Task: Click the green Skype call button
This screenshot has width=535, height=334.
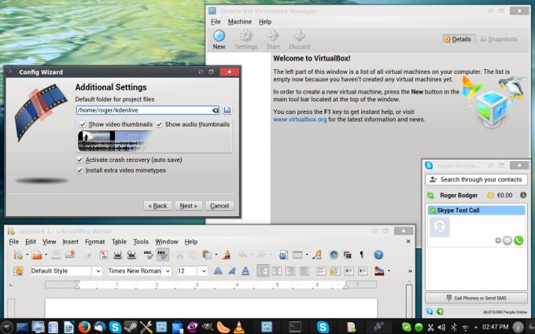Action: click(518, 240)
